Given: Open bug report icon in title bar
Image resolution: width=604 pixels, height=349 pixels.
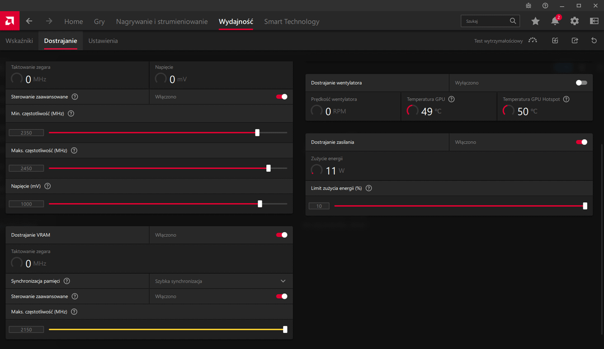Looking at the screenshot, I should (529, 5).
